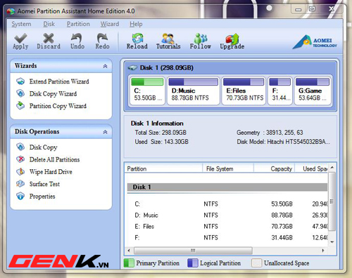352x278 pixels.
Task: Click the Follow toolbar icon
Action: pos(201,38)
